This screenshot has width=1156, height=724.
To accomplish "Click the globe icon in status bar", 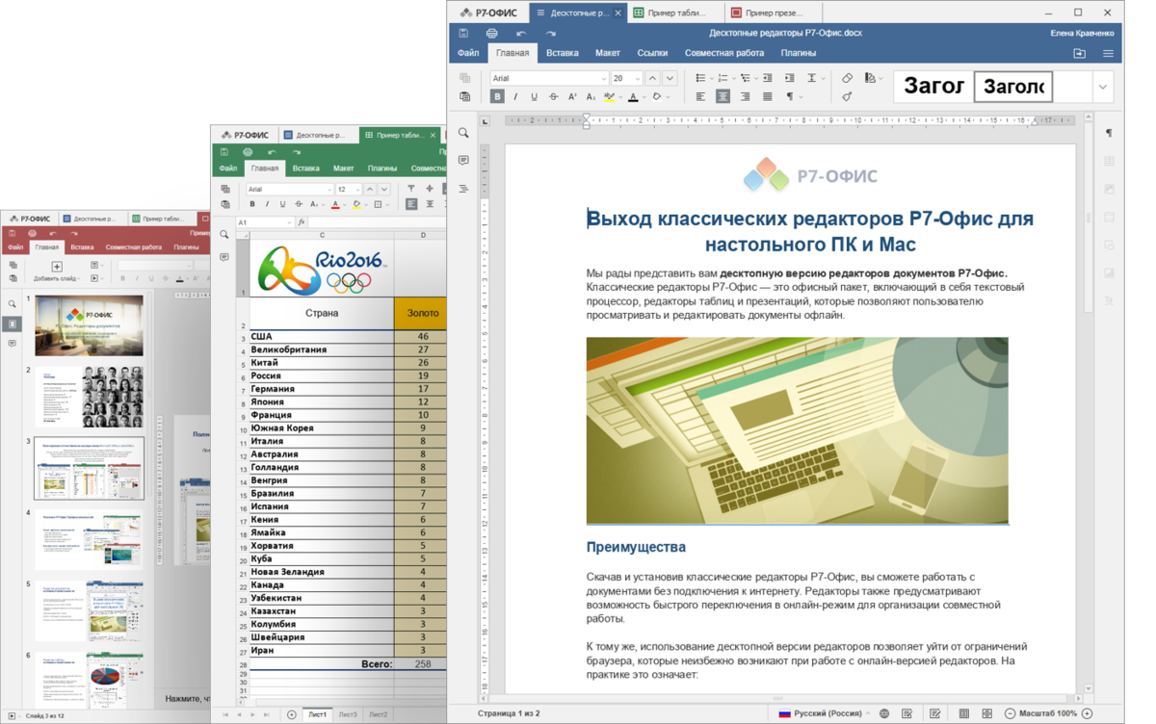I will tap(884, 713).
